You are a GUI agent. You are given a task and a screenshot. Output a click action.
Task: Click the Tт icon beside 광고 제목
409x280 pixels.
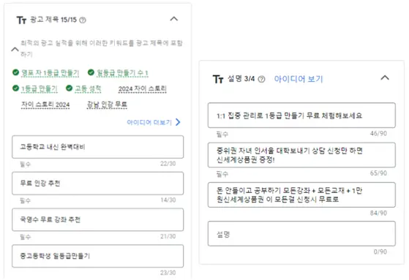point(21,20)
